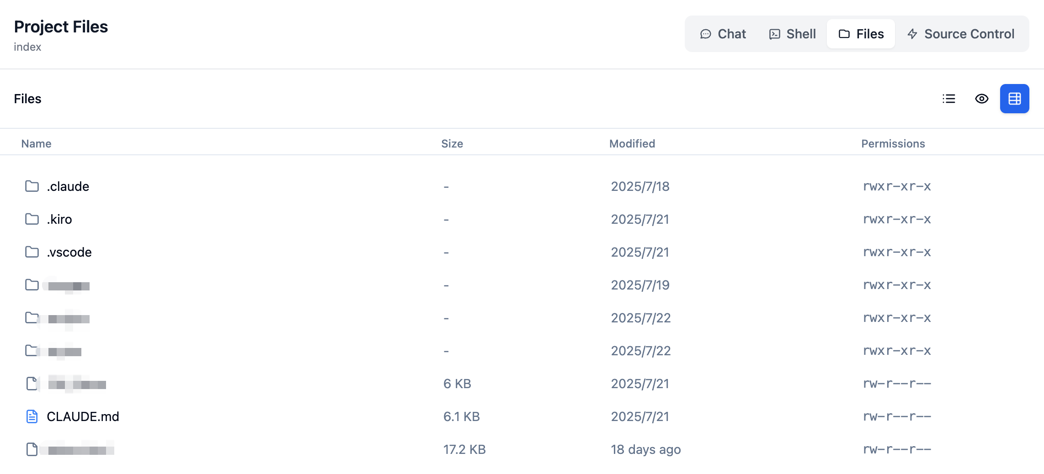The height and width of the screenshot is (474, 1044).
Task: Open the Source Control tab
Action: [961, 34]
